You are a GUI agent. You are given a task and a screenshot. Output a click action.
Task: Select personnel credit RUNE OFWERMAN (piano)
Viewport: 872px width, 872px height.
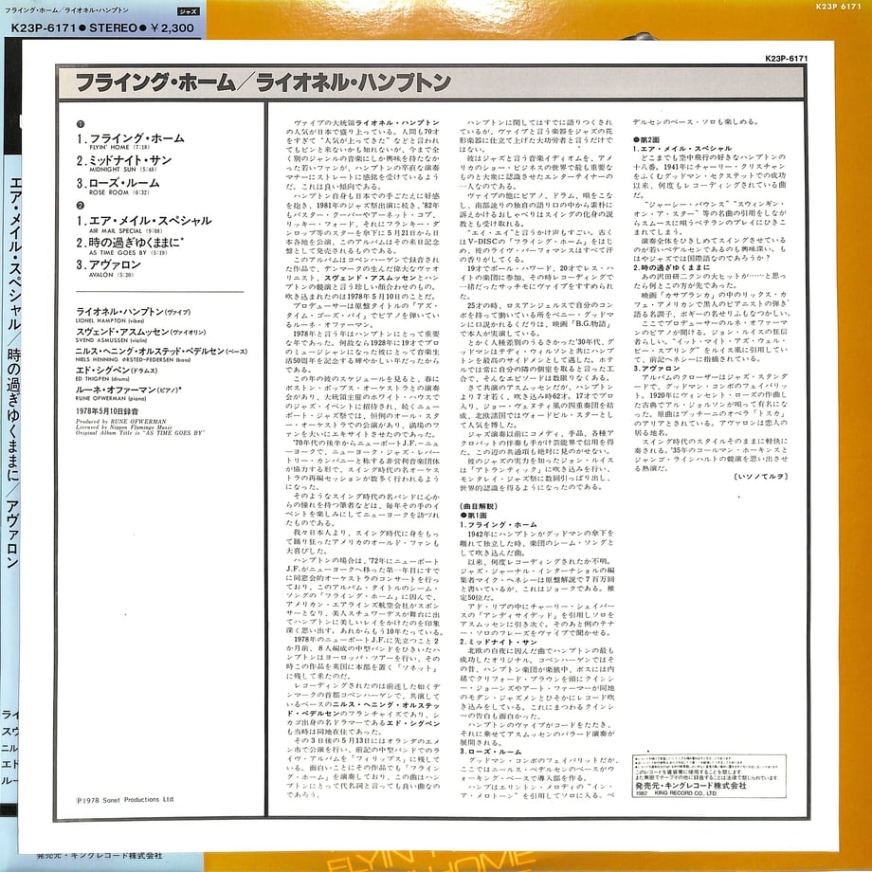111,399
